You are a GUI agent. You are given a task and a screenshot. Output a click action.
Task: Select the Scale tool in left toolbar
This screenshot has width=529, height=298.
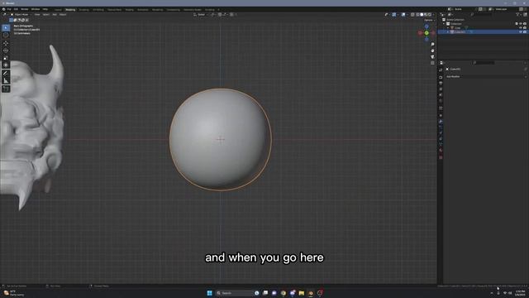[6, 58]
